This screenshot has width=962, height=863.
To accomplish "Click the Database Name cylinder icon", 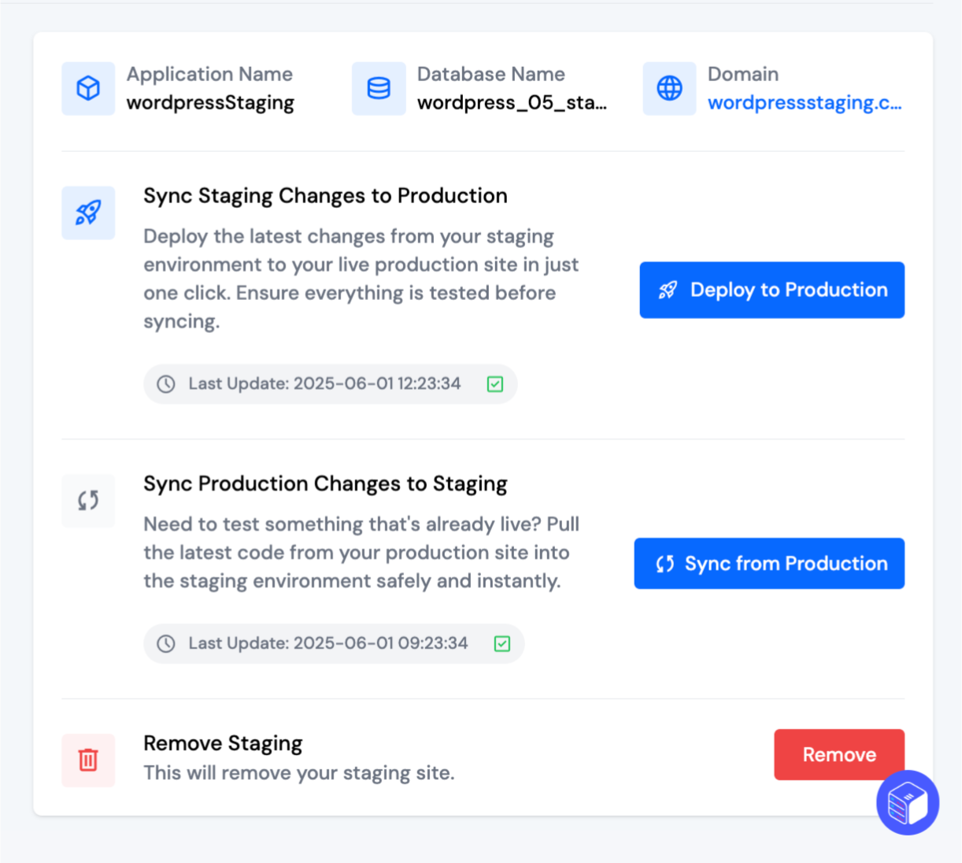I will [x=379, y=88].
